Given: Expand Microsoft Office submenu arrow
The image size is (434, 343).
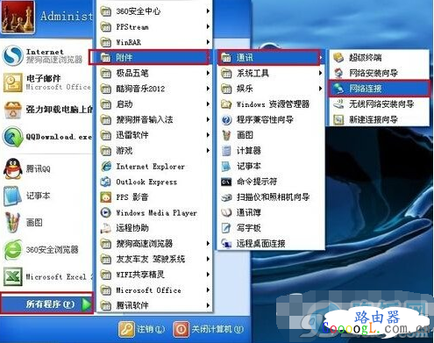Looking at the screenshot, I should (x=208, y=290).
